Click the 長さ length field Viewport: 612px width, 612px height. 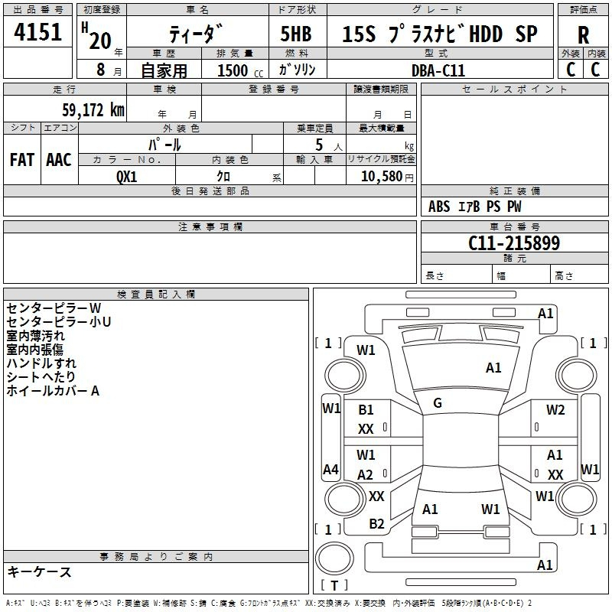456,275
